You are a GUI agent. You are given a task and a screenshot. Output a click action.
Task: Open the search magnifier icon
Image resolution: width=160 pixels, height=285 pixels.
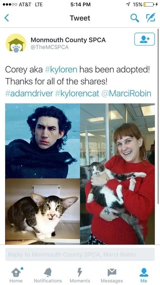point(135,18)
